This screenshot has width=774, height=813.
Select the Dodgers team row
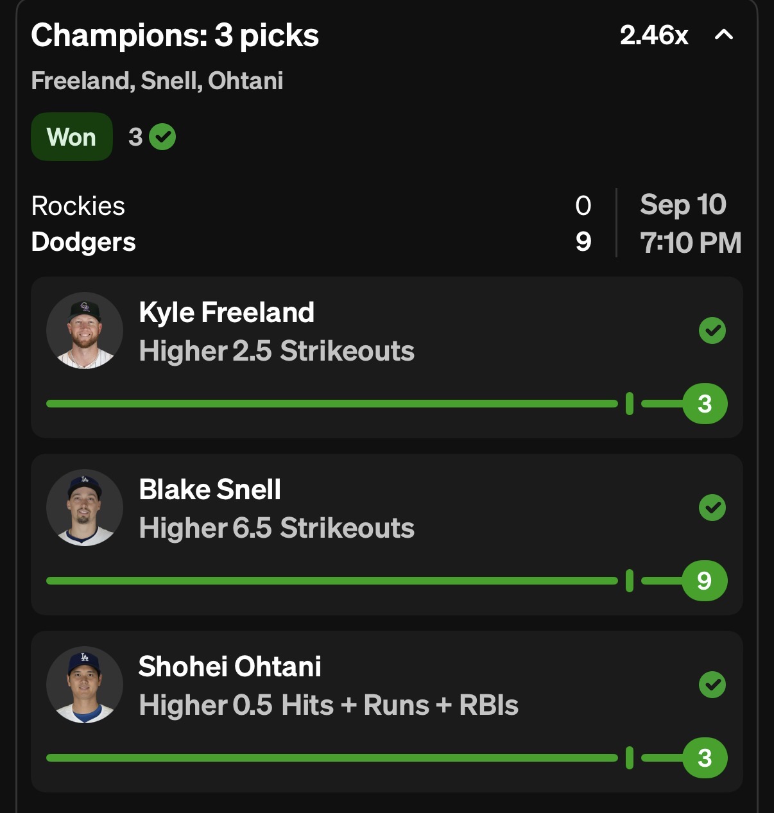83,242
